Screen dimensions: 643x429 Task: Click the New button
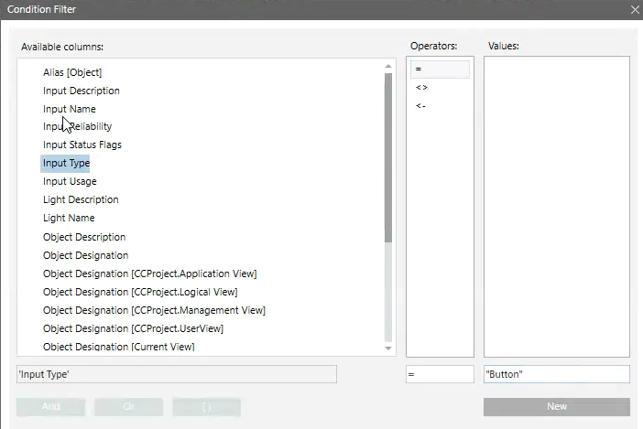click(x=556, y=406)
